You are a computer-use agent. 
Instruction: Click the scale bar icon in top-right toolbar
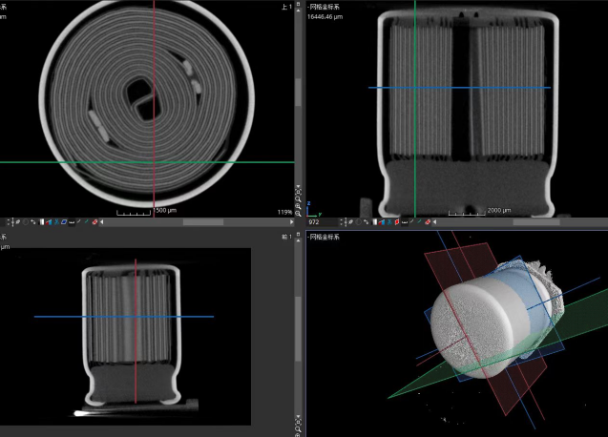click(x=405, y=221)
